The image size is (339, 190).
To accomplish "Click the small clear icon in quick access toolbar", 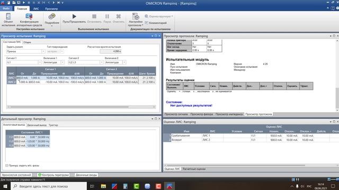I will pos(39,3).
